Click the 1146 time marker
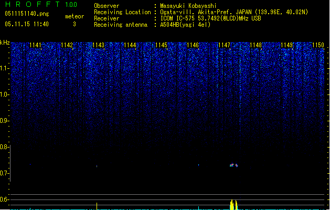Screen dimensions: 330x210 (x=193, y=45)
